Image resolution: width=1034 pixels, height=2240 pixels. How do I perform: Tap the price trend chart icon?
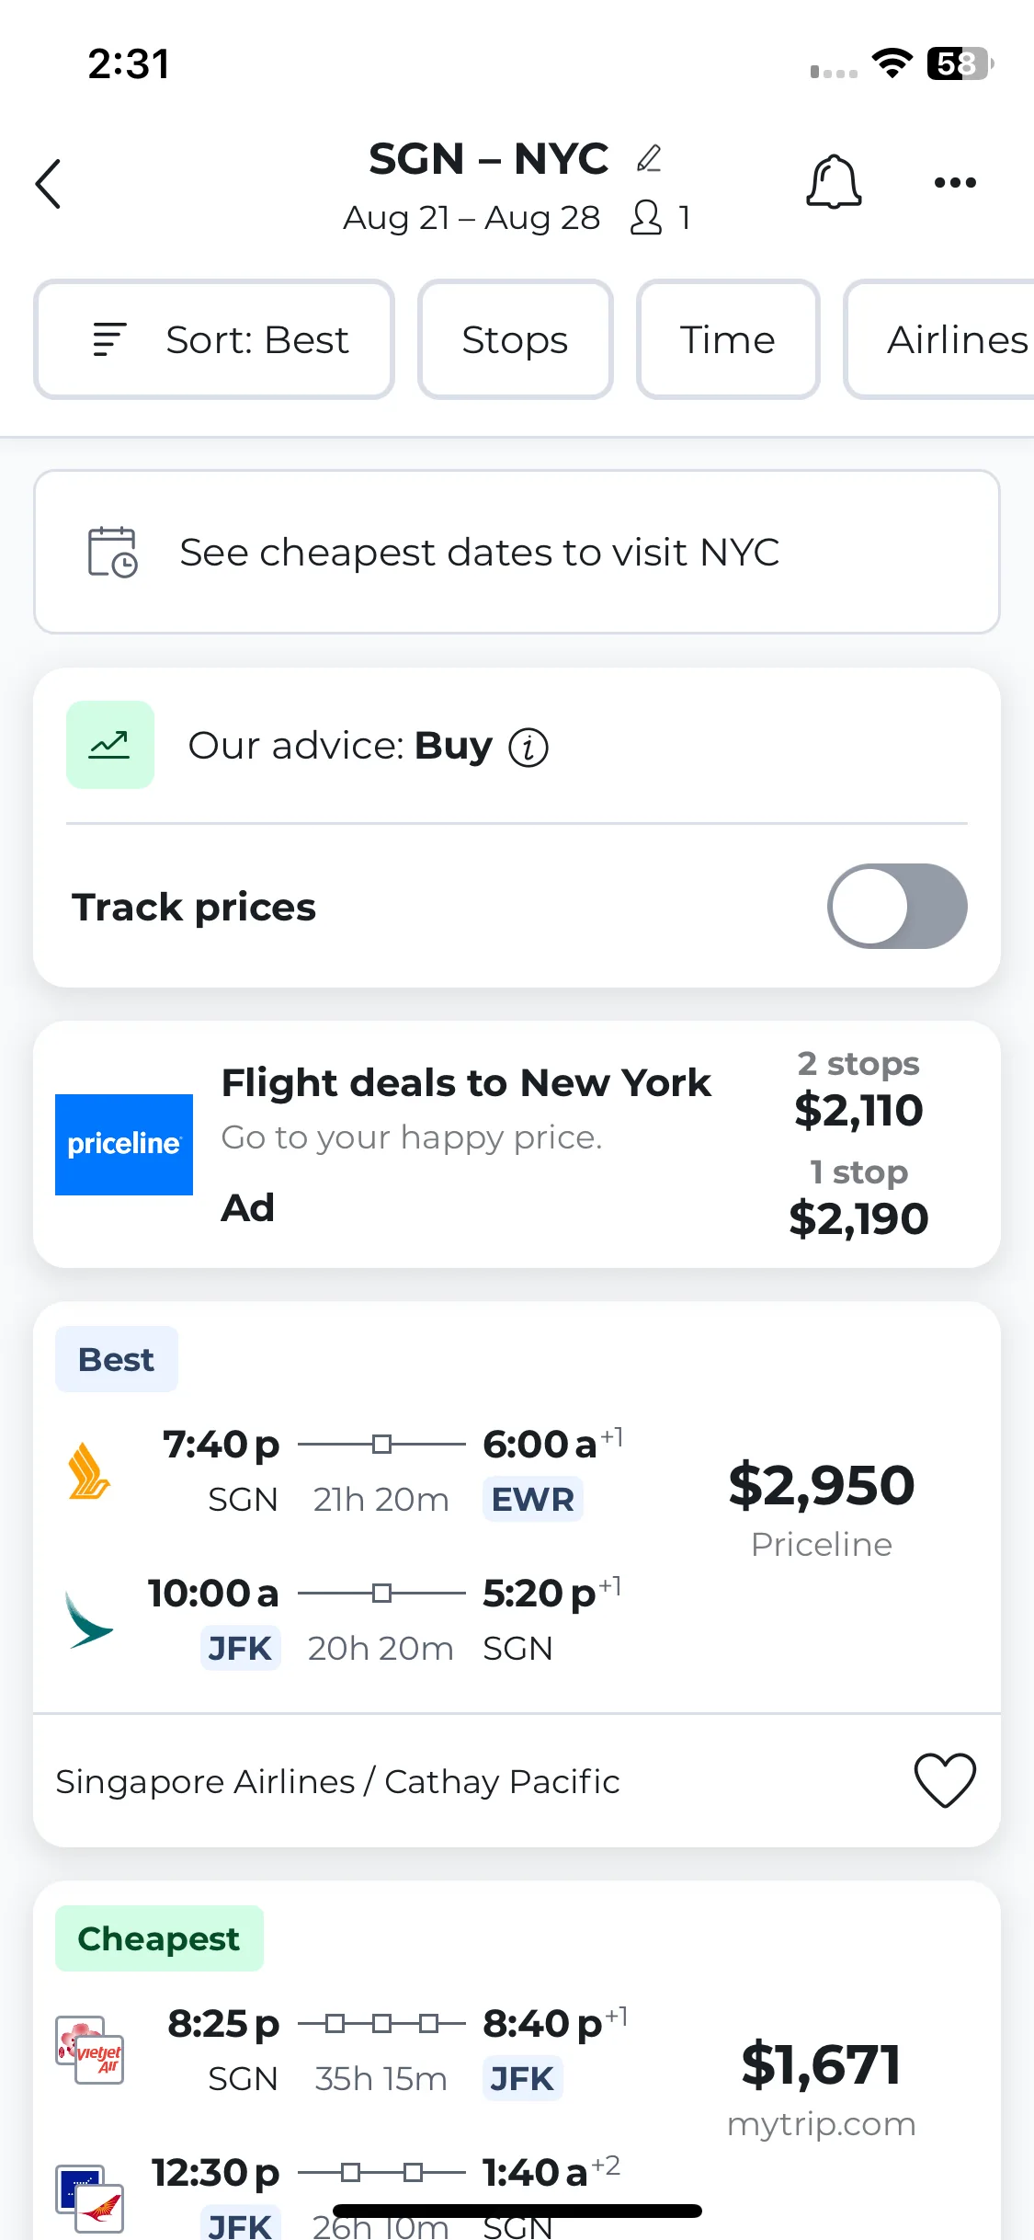pyautogui.click(x=110, y=745)
